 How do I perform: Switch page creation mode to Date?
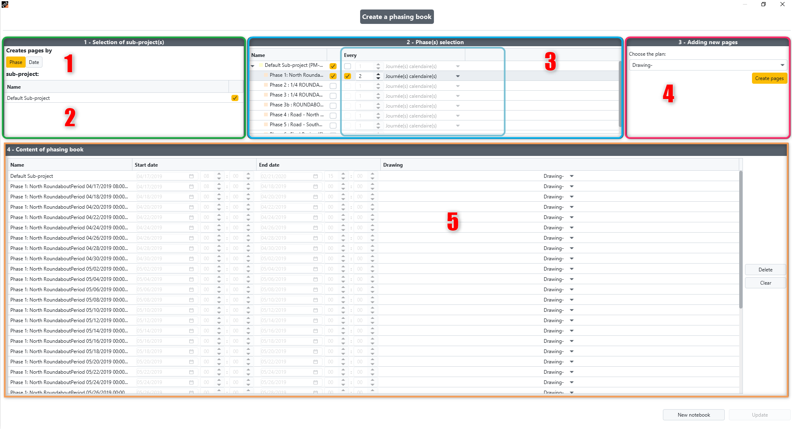point(34,62)
